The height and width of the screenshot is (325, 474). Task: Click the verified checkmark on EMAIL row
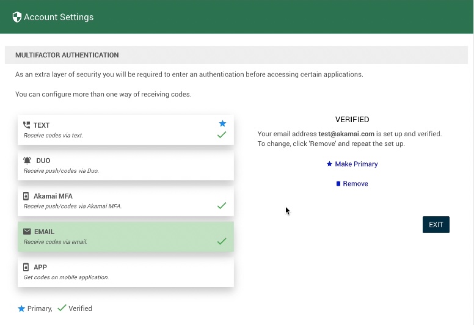click(x=222, y=241)
